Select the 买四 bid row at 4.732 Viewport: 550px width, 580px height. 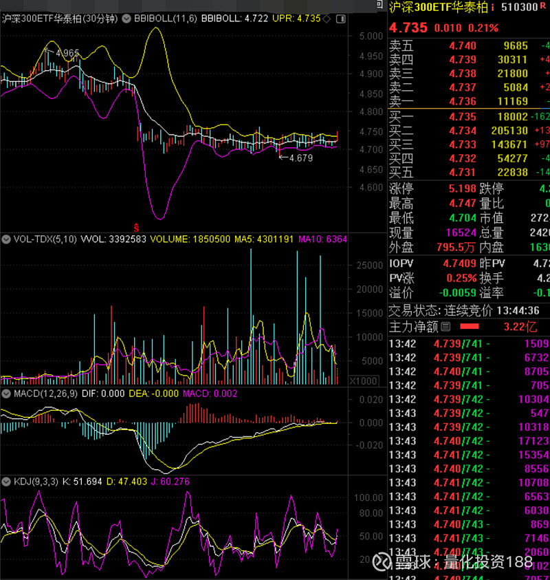(469, 158)
